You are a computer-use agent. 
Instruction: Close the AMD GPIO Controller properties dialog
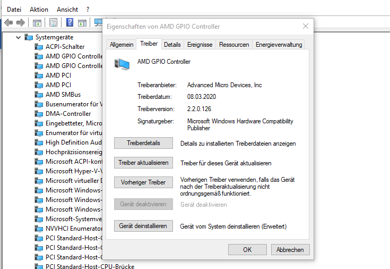coord(306,26)
